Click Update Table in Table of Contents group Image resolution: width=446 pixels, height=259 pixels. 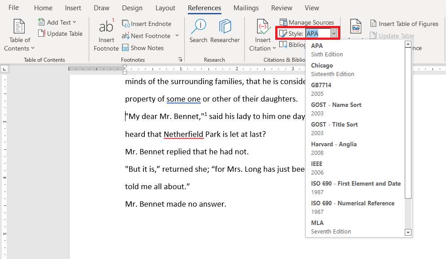click(61, 34)
